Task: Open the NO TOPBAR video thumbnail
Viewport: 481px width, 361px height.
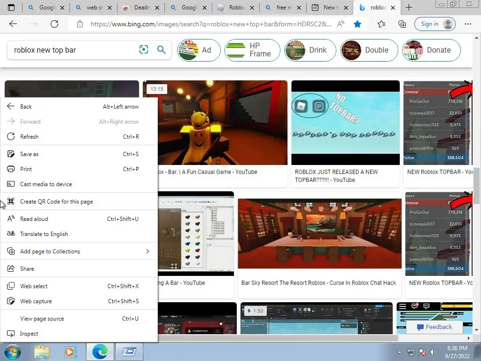Action: click(345, 123)
